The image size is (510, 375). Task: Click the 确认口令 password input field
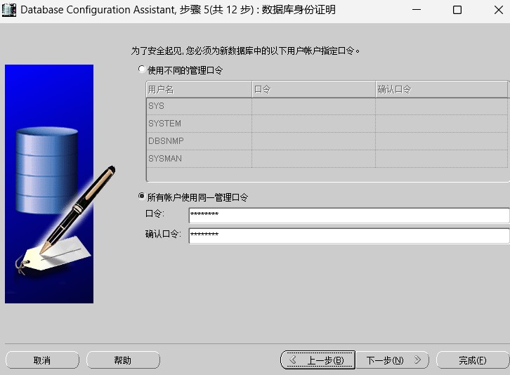[349, 235]
